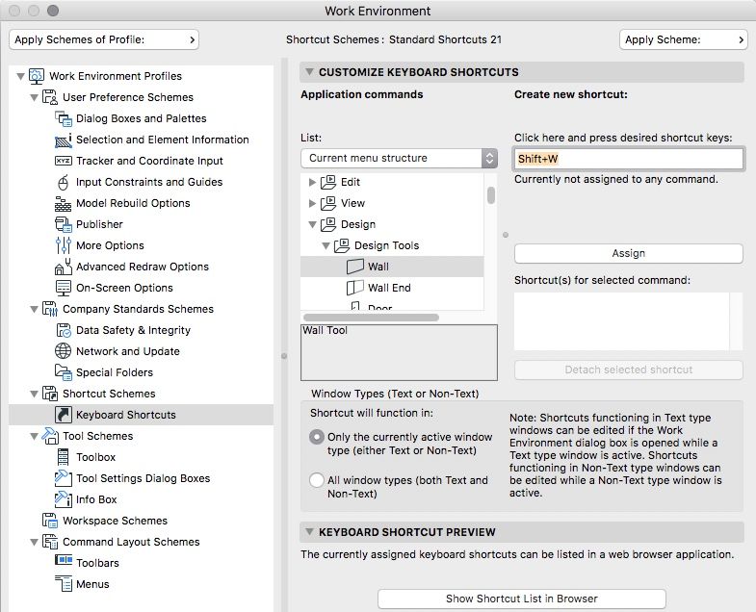
Task: Collapse the Design command group
Action: (x=312, y=224)
